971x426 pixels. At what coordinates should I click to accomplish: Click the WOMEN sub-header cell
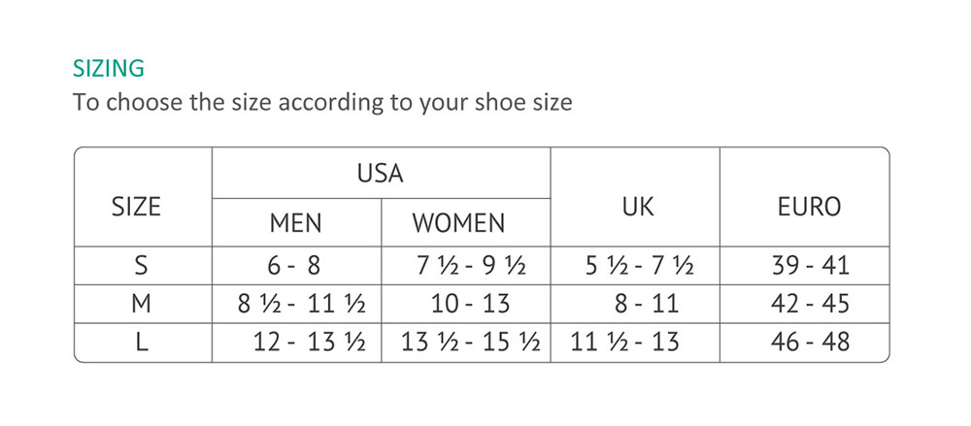pos(458,223)
